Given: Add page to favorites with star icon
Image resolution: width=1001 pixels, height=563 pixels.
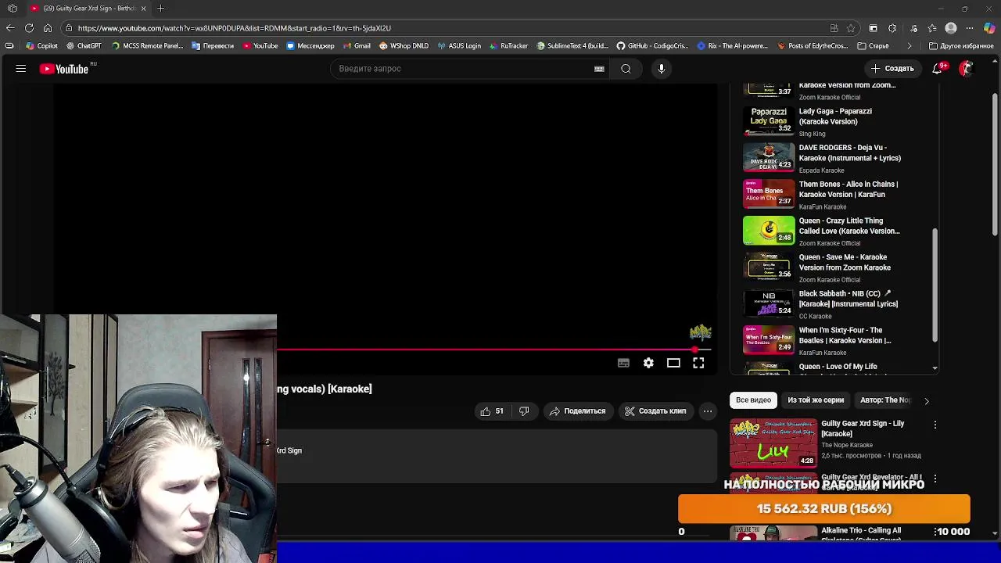Looking at the screenshot, I should pyautogui.click(x=851, y=28).
